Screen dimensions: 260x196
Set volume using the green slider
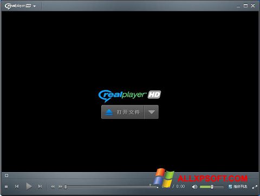[212, 187]
